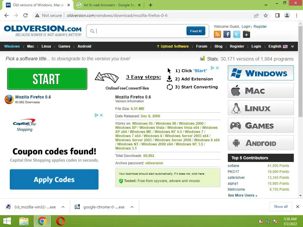This screenshot has width=303, height=227.
Task: Click Upload Software link
Action: coord(173,46)
